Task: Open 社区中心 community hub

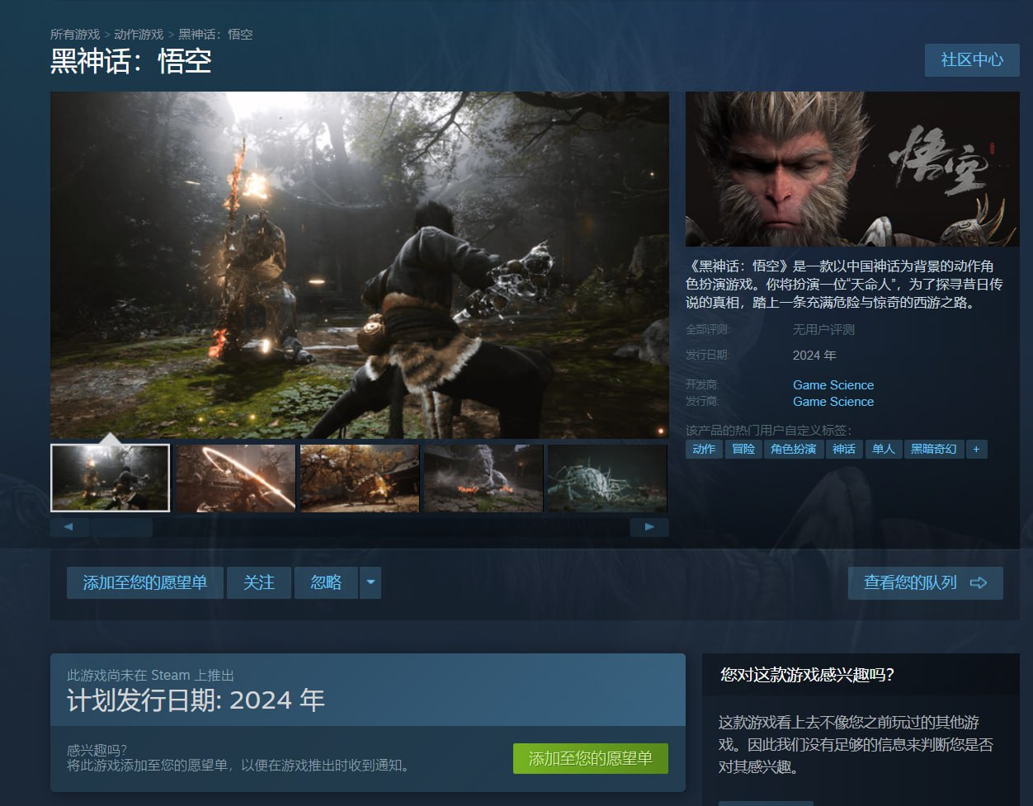Action: pos(972,60)
